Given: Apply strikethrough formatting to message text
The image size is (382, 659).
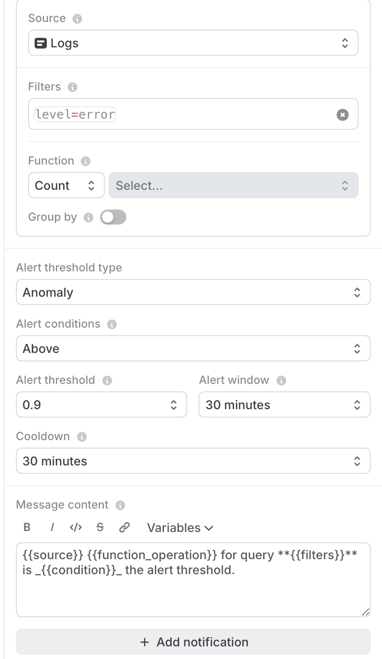Looking at the screenshot, I should [100, 527].
